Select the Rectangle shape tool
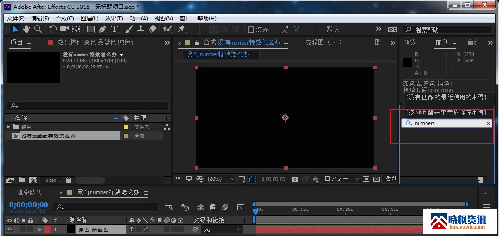The width and height of the screenshot is (499, 236). 92,29
